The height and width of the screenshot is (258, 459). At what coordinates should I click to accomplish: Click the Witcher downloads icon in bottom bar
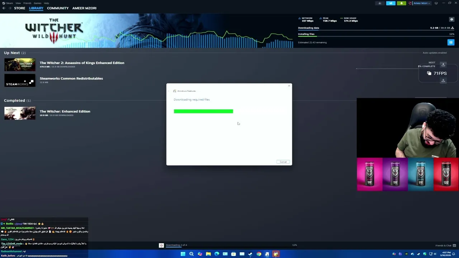click(x=161, y=245)
